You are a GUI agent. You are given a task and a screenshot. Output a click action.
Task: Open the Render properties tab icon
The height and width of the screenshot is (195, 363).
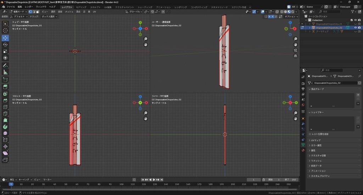click(303, 83)
